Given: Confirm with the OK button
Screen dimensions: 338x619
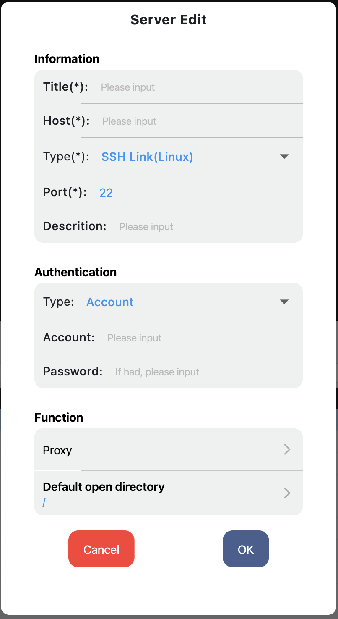Looking at the screenshot, I should click(246, 549).
